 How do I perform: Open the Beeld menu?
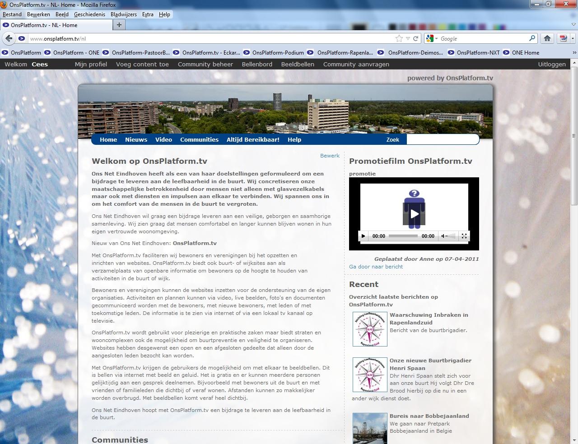pyautogui.click(x=62, y=14)
